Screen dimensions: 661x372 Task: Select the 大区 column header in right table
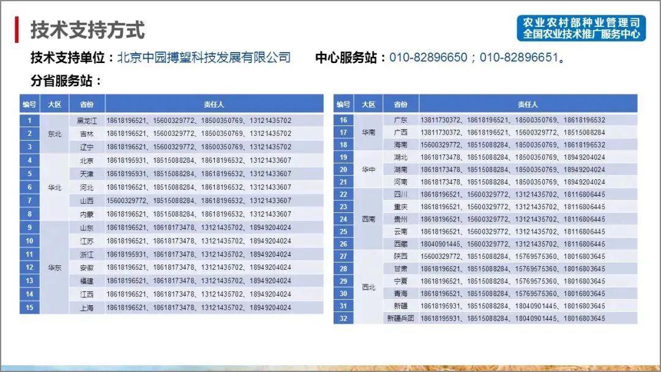point(368,104)
